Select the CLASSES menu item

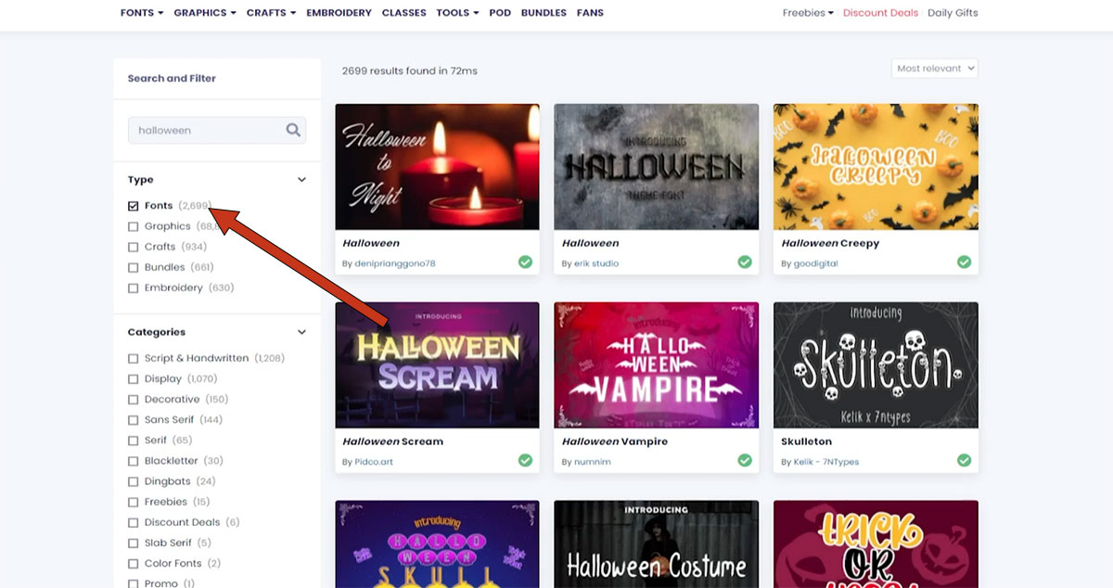click(403, 12)
